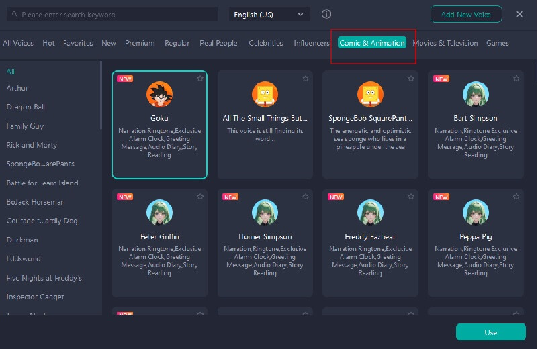Click the Add New Voice button
Image resolution: width=538 pixels, height=349 pixels.
pos(466,14)
